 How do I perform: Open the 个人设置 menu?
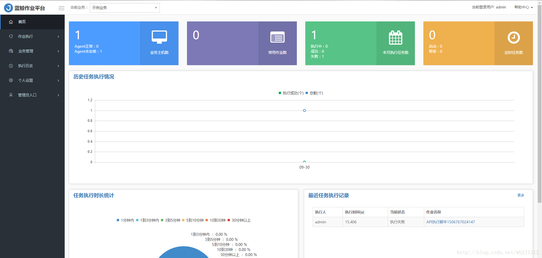tap(32, 80)
